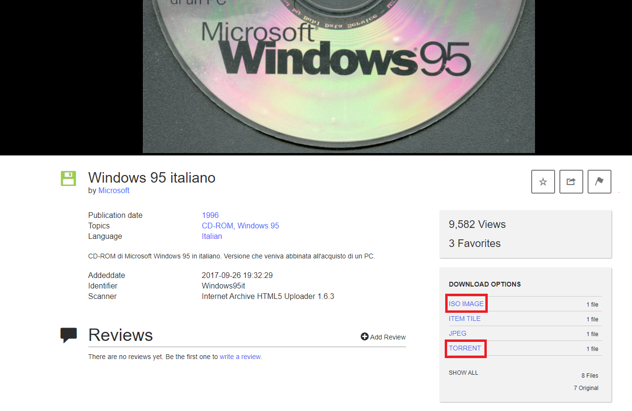Image resolution: width=632 pixels, height=411 pixels.
Task: Open the CD-ROM topic link
Action: tap(218, 226)
